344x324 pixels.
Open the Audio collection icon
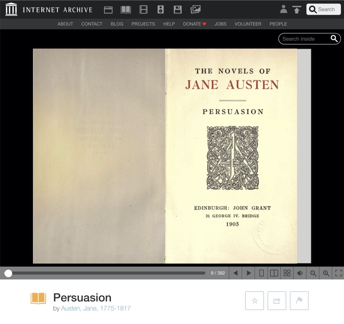(161, 10)
